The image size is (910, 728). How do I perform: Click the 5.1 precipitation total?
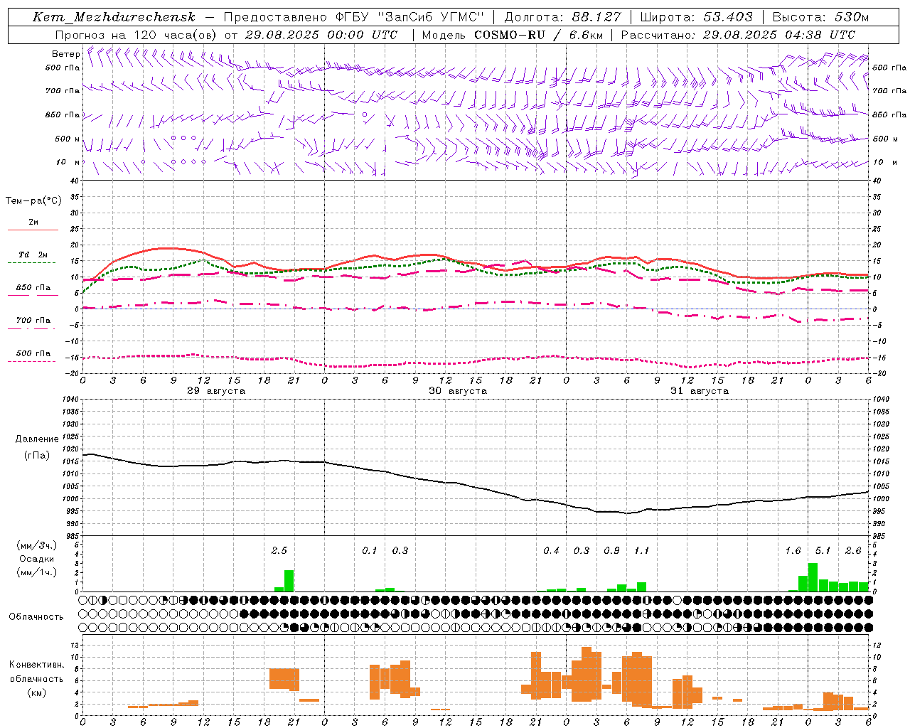tap(823, 550)
